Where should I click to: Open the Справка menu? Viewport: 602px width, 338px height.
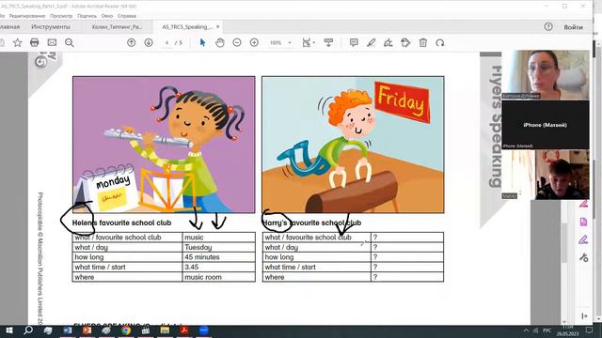[127, 16]
